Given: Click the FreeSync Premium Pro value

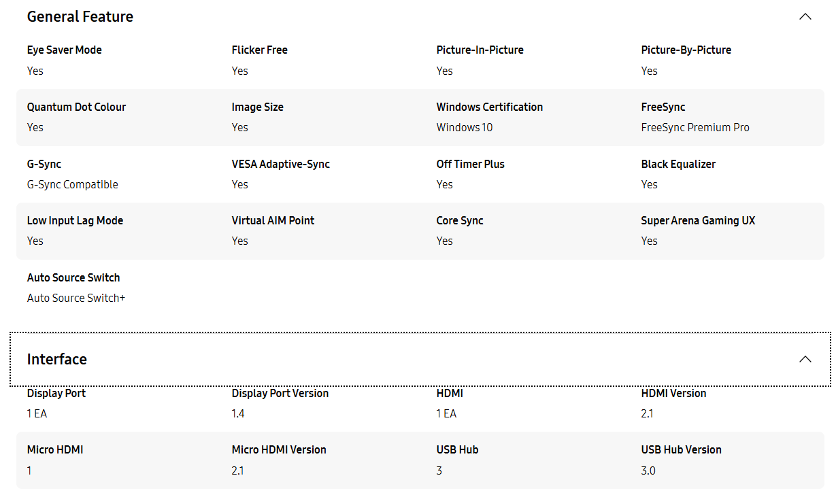Looking at the screenshot, I should (x=695, y=128).
